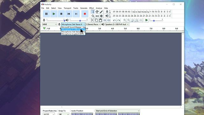Open the Effect menu
Image resolution: width=204 pixels, height=115 pixels.
tap(91, 8)
